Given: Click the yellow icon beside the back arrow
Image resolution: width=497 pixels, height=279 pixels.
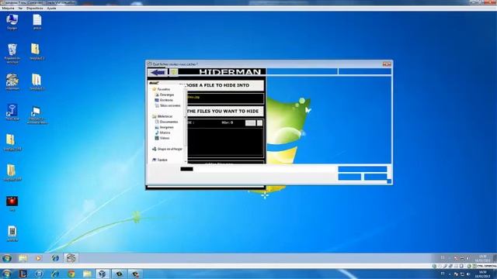Looking at the screenshot, I should tap(173, 72).
